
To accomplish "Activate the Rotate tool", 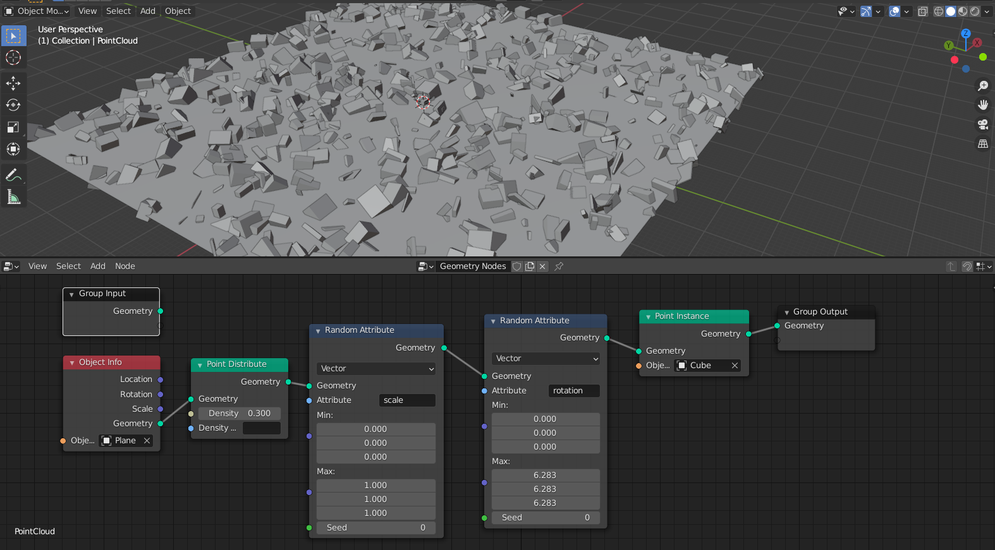I will point(13,105).
